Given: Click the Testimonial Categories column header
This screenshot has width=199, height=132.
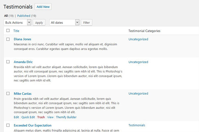Looking at the screenshot, I should point(144,31).
